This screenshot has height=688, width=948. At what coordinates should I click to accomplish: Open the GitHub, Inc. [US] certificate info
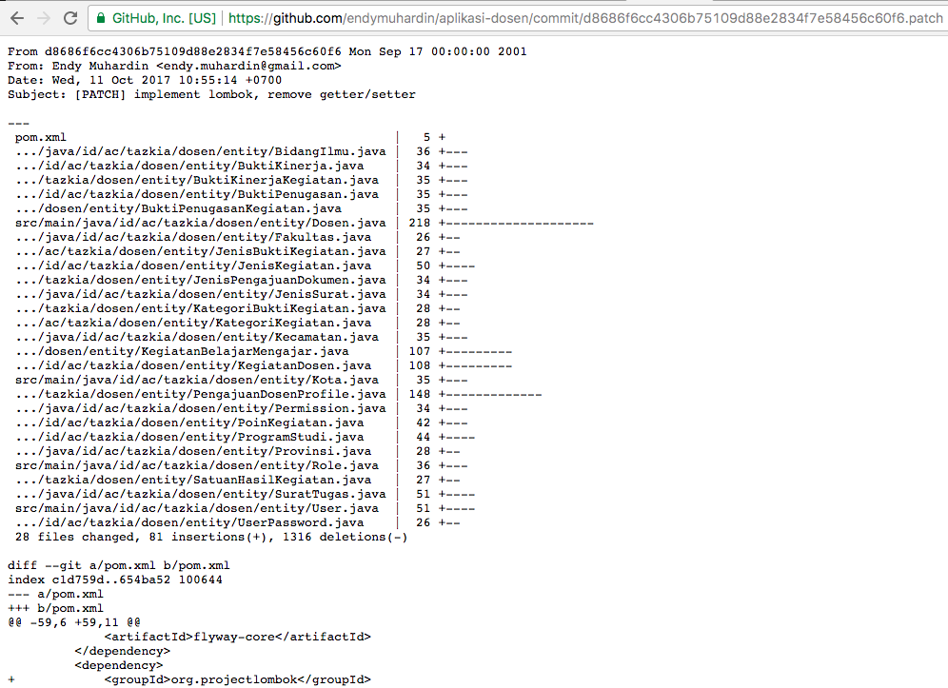click(x=145, y=16)
